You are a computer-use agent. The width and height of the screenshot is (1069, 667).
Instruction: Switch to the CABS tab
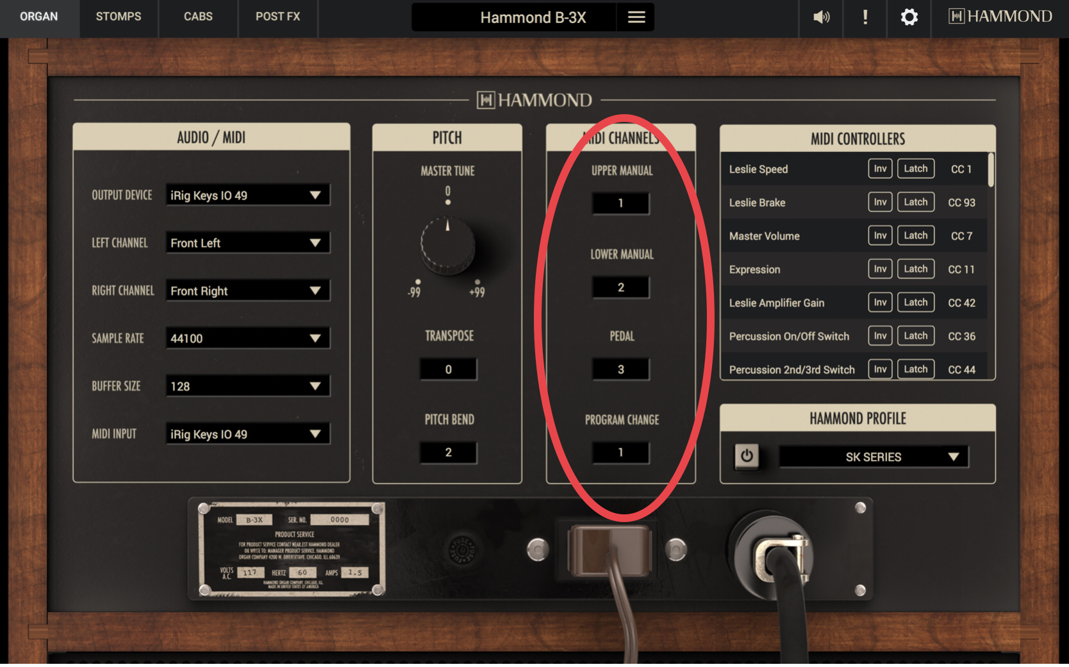[x=198, y=17]
